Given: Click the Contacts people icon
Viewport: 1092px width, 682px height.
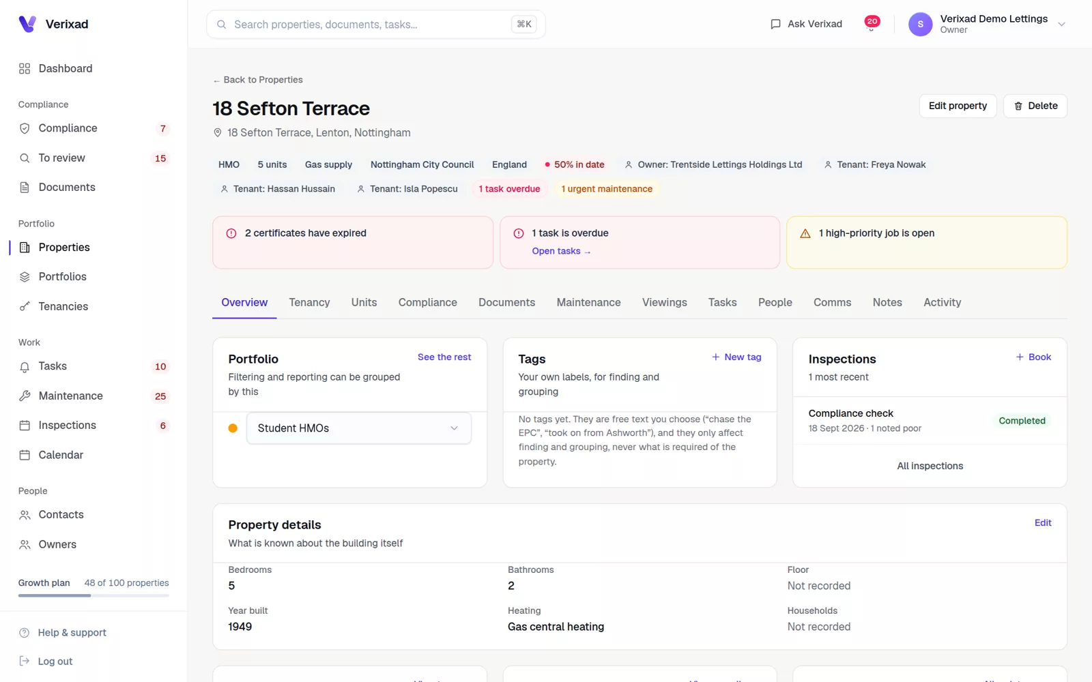Looking at the screenshot, I should pyautogui.click(x=25, y=515).
